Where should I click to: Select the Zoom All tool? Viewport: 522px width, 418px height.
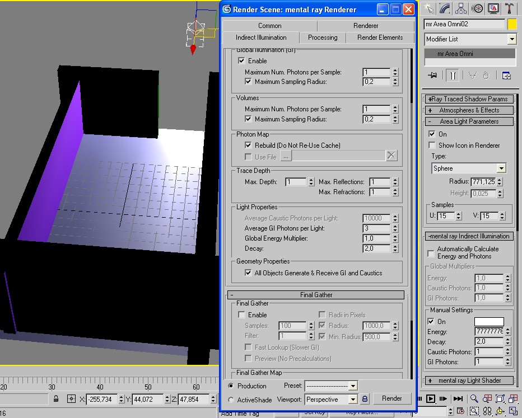pos(487,398)
